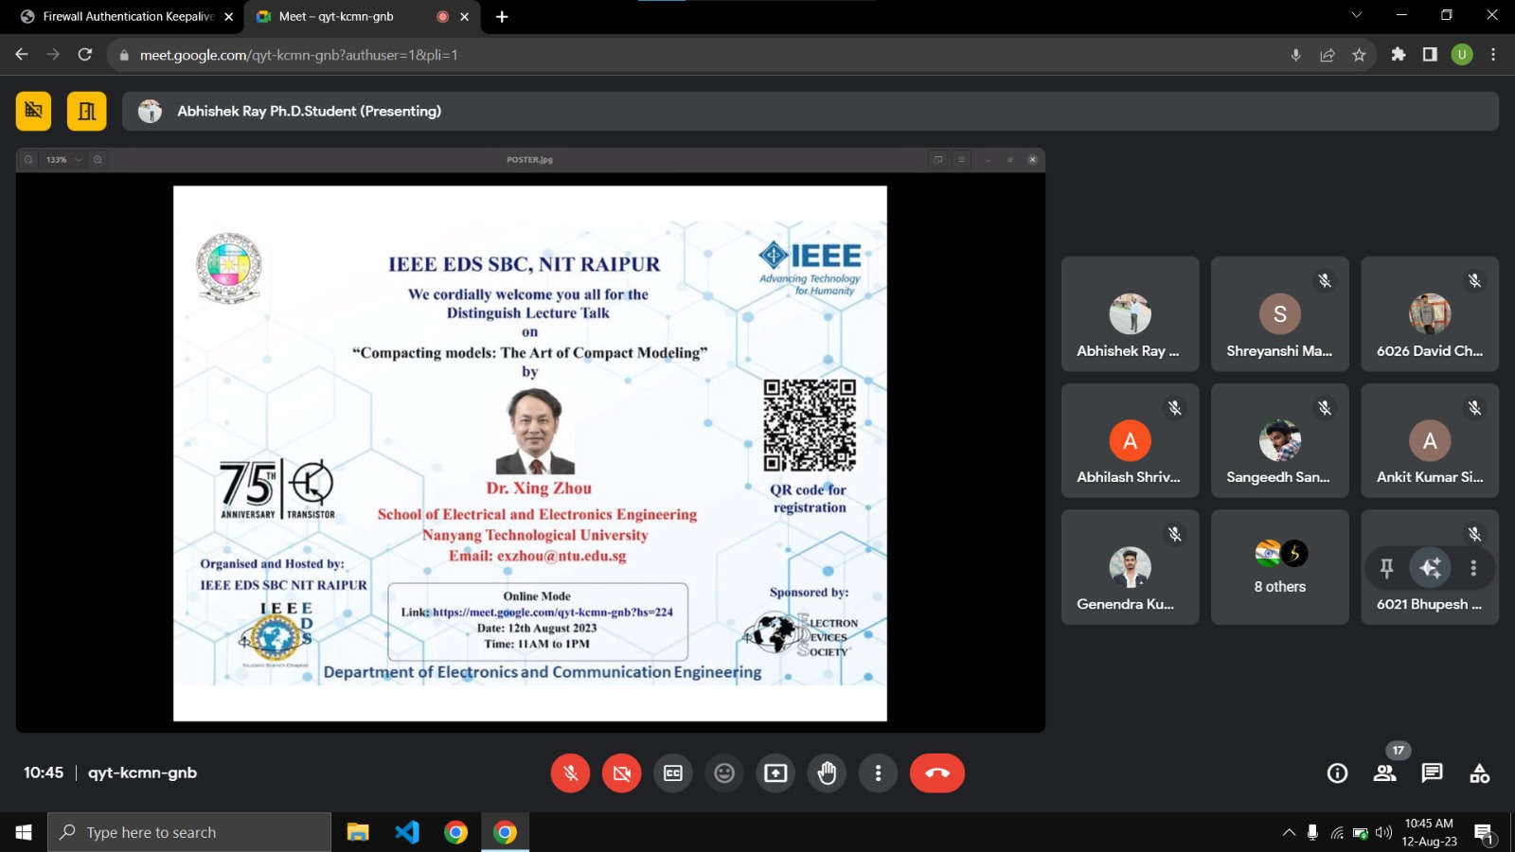Toggle the microphone mute button
The image size is (1515, 852).
coord(570,773)
